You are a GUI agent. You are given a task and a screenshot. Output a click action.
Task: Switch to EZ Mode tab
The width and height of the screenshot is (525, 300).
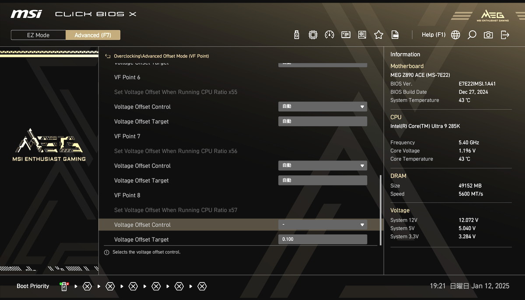coord(38,35)
